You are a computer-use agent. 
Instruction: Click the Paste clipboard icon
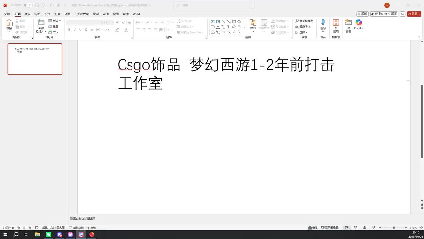[9, 23]
